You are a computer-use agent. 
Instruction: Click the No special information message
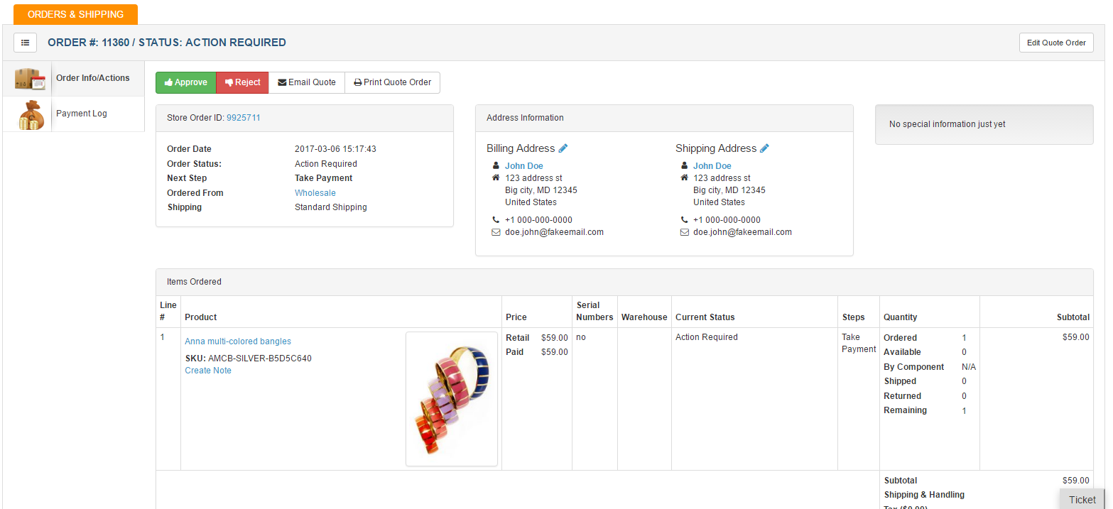pos(948,124)
